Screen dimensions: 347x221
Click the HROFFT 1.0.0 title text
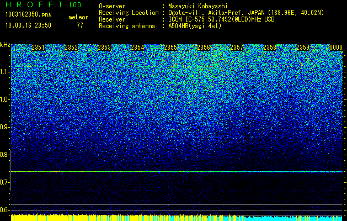(x=43, y=4)
